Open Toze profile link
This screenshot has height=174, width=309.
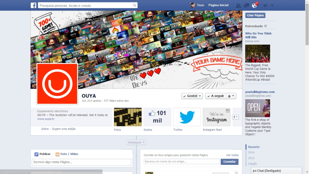(201, 5)
